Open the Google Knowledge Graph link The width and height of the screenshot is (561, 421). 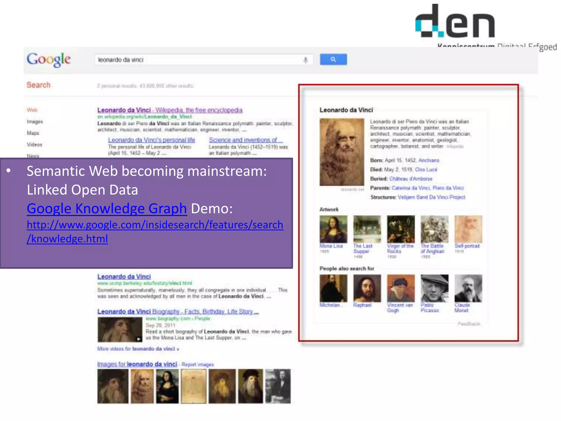pos(107,208)
